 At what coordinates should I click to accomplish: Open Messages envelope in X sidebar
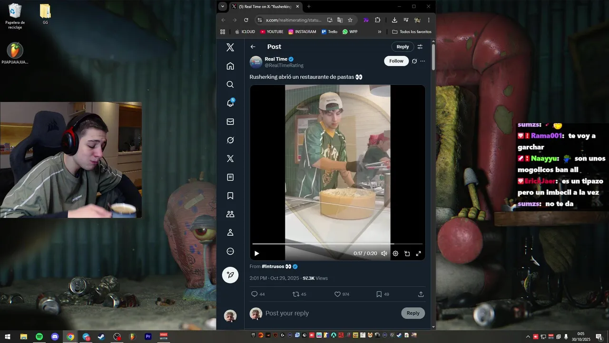[x=230, y=121]
